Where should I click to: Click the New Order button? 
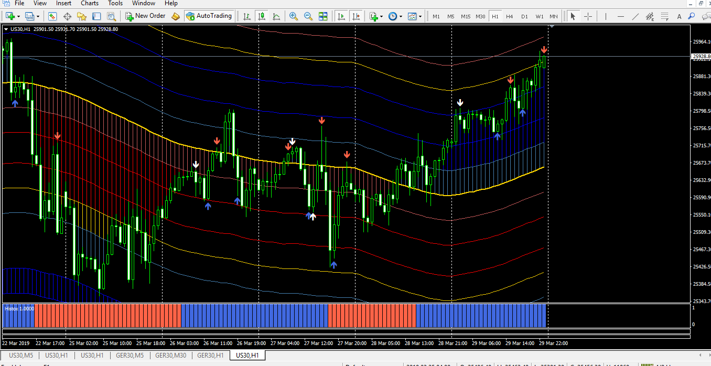pyautogui.click(x=145, y=16)
